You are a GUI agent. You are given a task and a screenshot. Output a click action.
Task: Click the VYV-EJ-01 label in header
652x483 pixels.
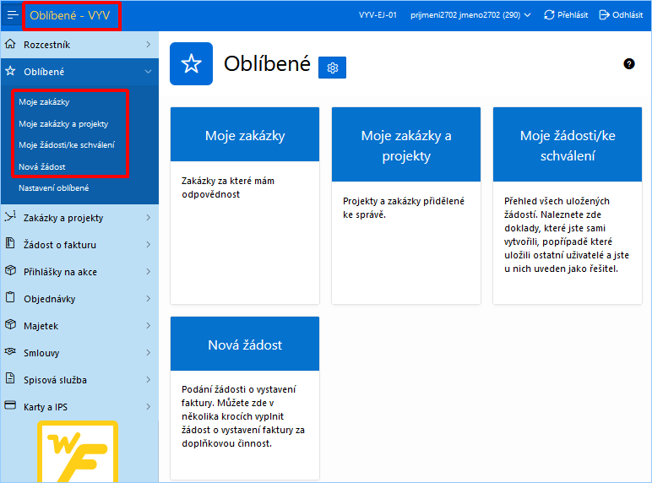pos(378,15)
